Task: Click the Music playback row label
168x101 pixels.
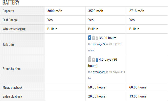Action: tap(13, 87)
